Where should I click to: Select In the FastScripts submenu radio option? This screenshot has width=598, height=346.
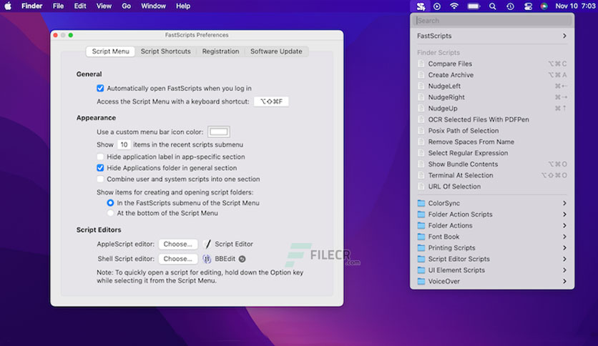tap(110, 203)
